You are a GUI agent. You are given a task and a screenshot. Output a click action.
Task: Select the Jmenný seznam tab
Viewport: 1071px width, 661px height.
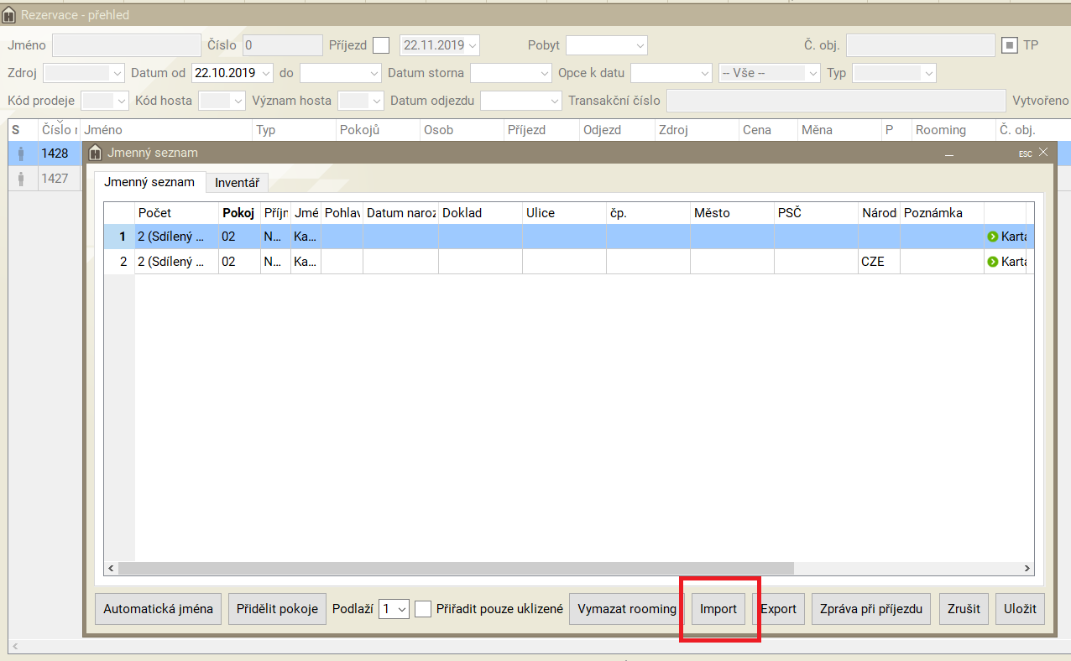click(x=149, y=182)
